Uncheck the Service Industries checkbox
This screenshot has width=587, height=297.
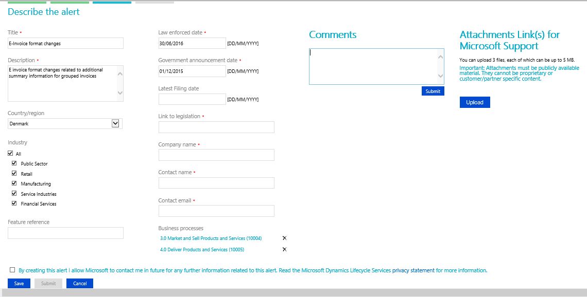[x=15, y=193]
